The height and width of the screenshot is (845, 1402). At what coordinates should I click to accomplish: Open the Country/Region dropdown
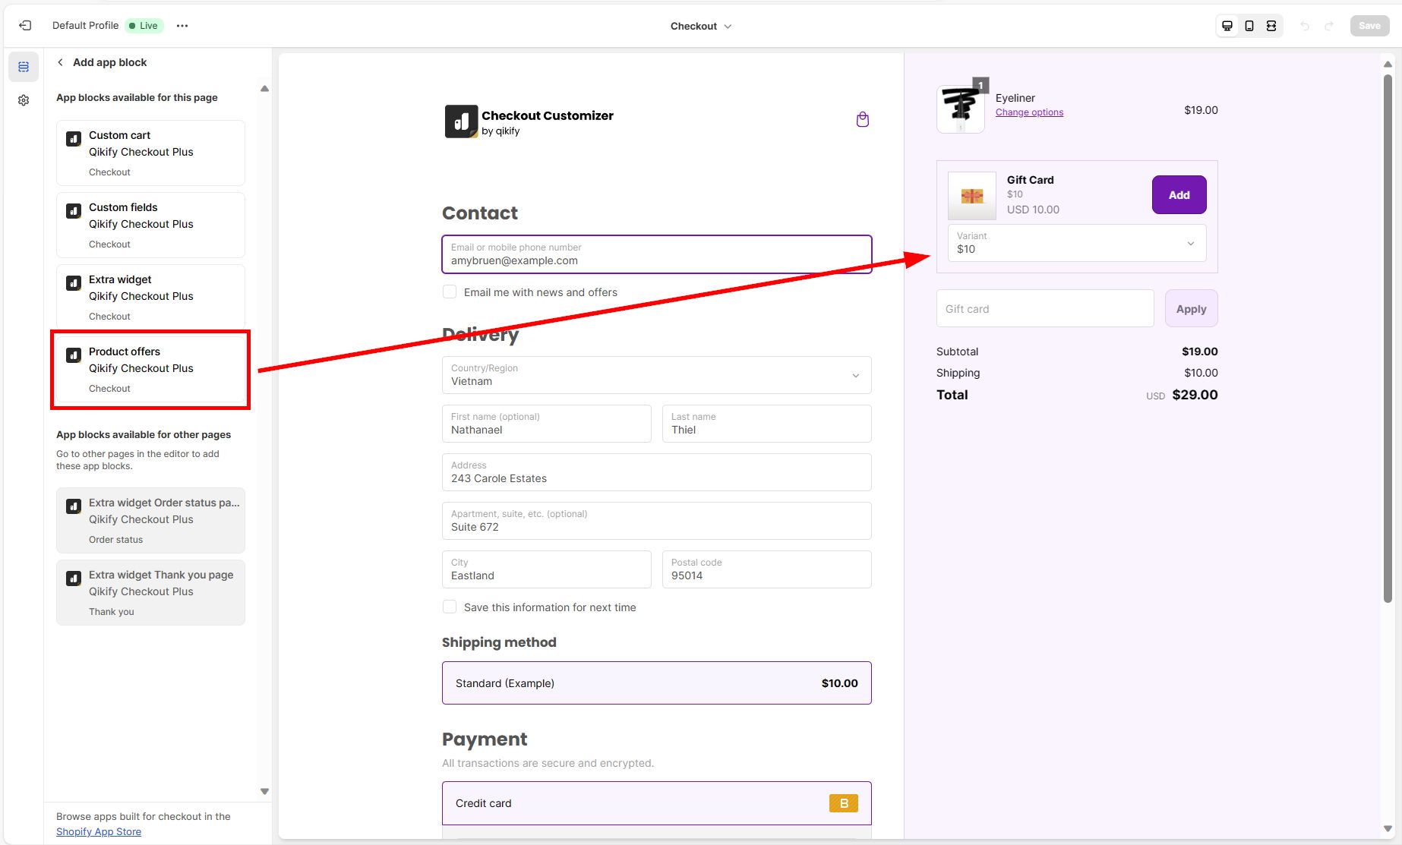(x=657, y=375)
